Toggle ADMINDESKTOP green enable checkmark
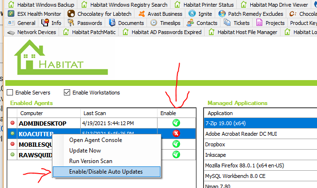Screen dimensions: 317x188 coord(176,123)
